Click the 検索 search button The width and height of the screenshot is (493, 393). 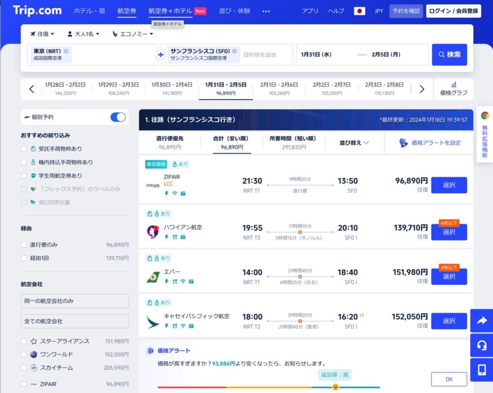coord(449,55)
